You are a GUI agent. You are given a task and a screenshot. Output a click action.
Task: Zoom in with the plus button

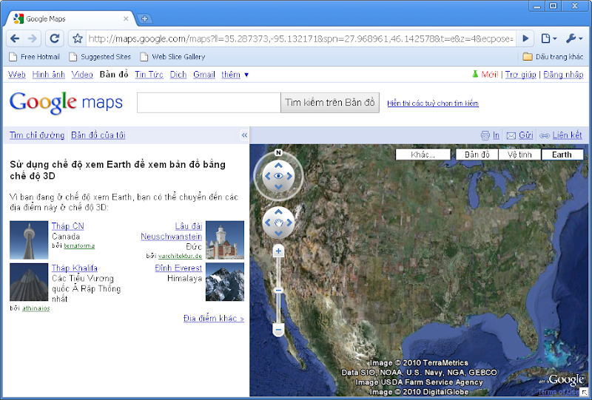tap(279, 251)
